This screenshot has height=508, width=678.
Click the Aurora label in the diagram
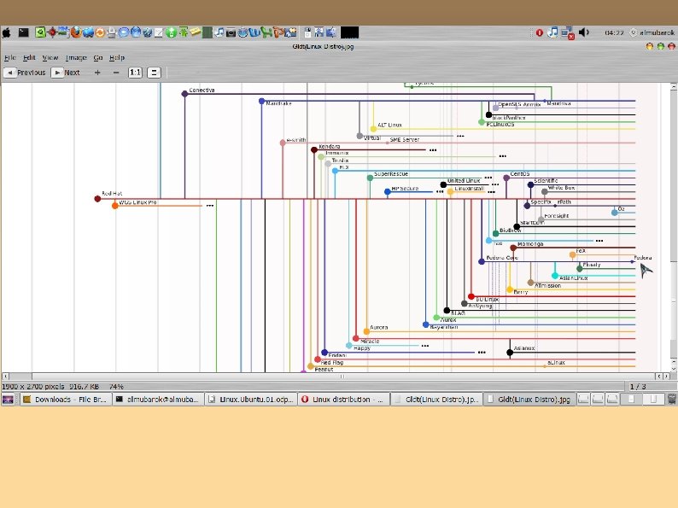pos(379,327)
